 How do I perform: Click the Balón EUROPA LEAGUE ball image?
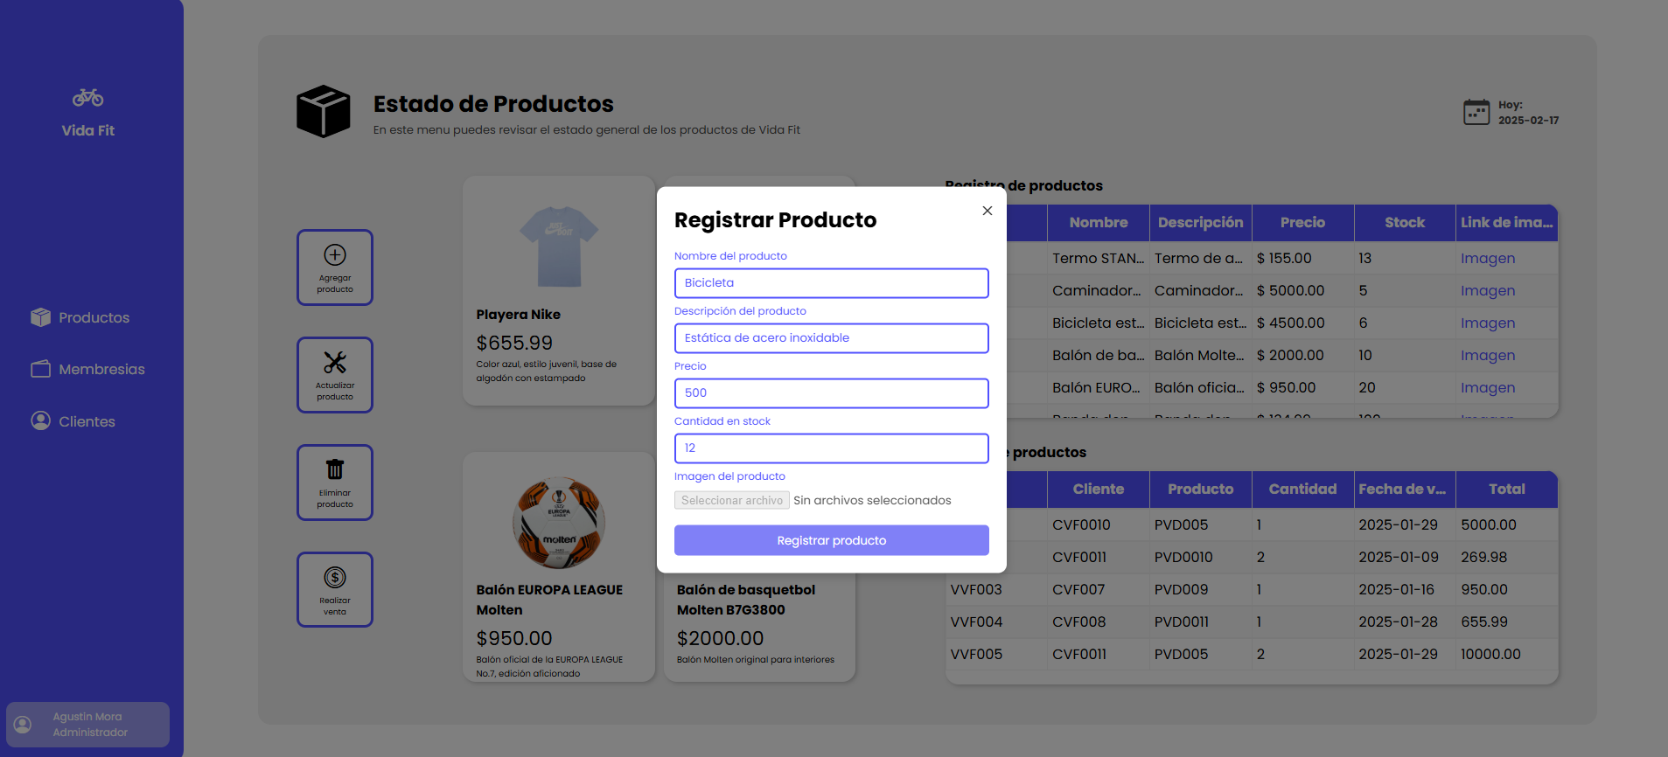pos(559,523)
